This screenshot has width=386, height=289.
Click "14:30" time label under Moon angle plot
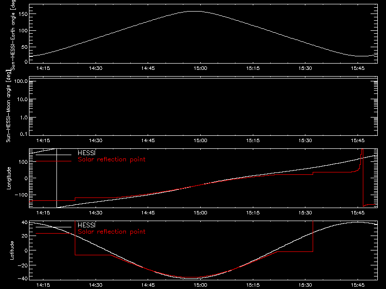(96, 140)
